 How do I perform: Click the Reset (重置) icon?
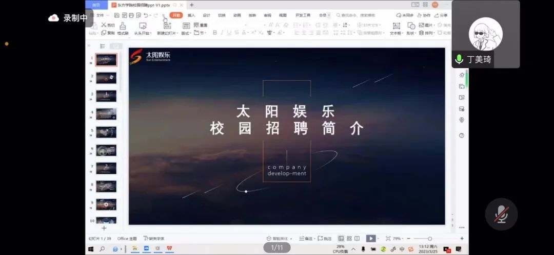[197, 25]
